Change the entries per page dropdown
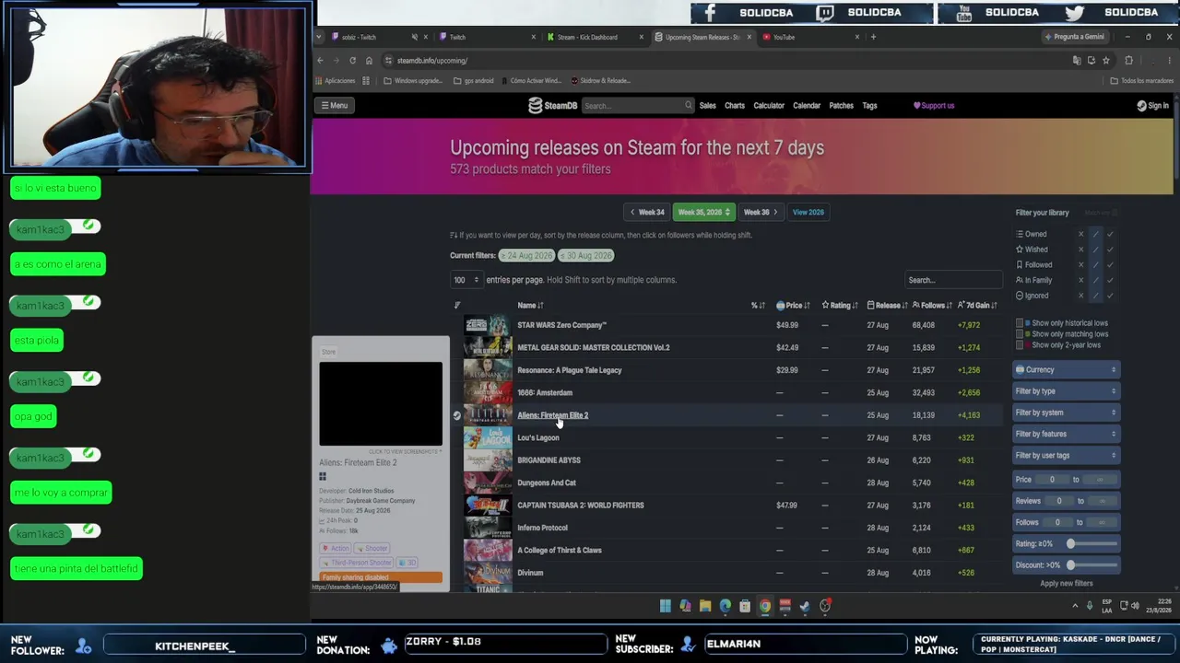1180x663 pixels. pyautogui.click(x=466, y=280)
